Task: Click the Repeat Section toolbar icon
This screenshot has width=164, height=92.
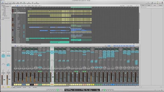Action: pyautogui.click(x=29, y=3)
